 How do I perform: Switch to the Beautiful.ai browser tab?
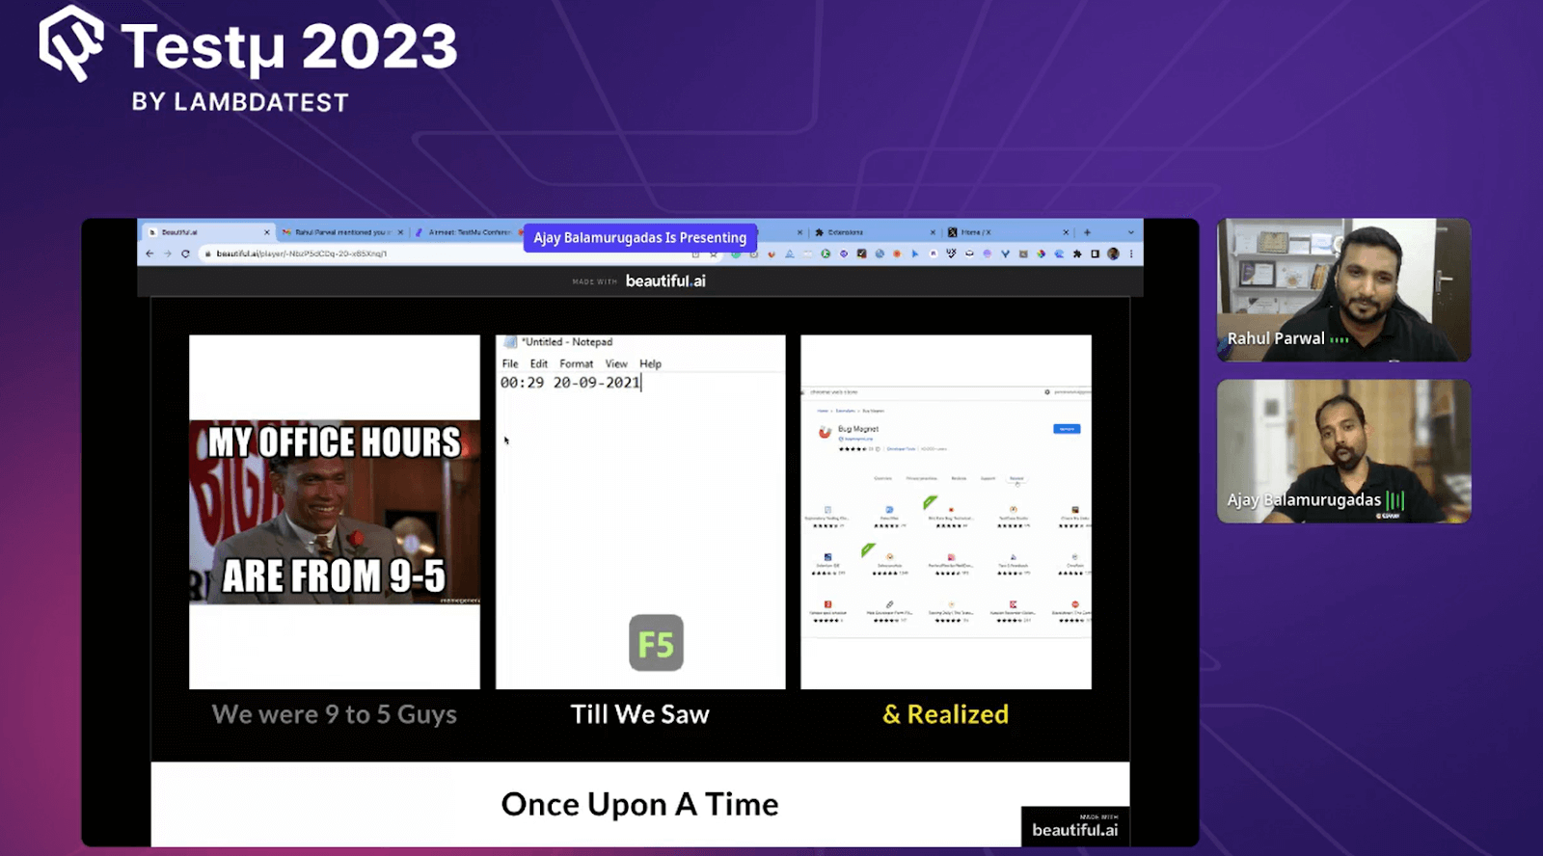point(207,232)
